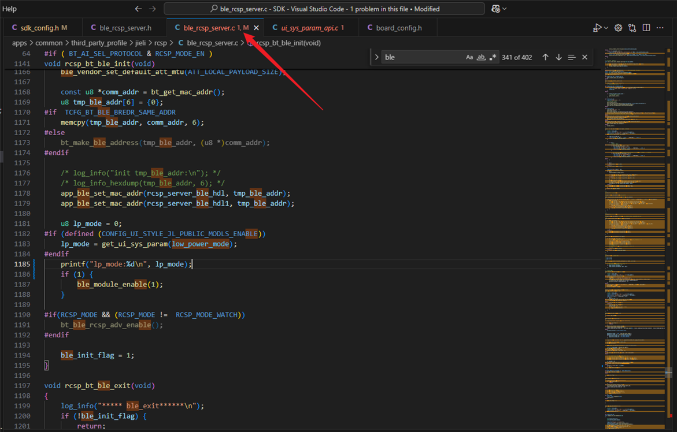Go forward using the title bar arrow
This screenshot has height=432, width=677.
153,9
